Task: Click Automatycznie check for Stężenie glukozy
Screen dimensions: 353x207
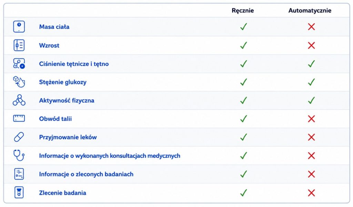Action: click(311, 82)
